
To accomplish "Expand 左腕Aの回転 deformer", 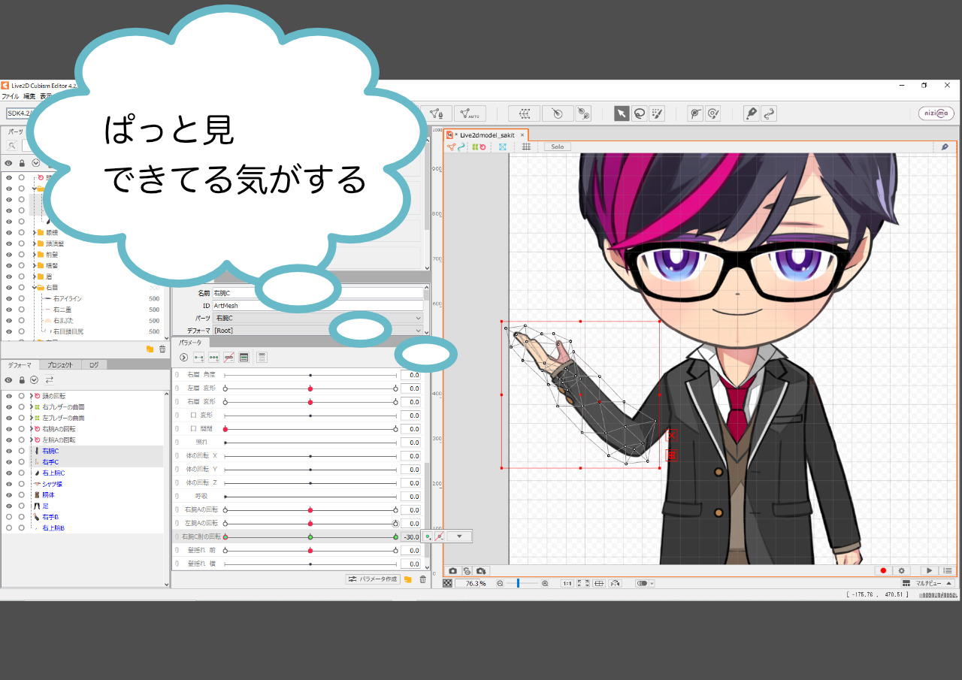I will tap(31, 440).
